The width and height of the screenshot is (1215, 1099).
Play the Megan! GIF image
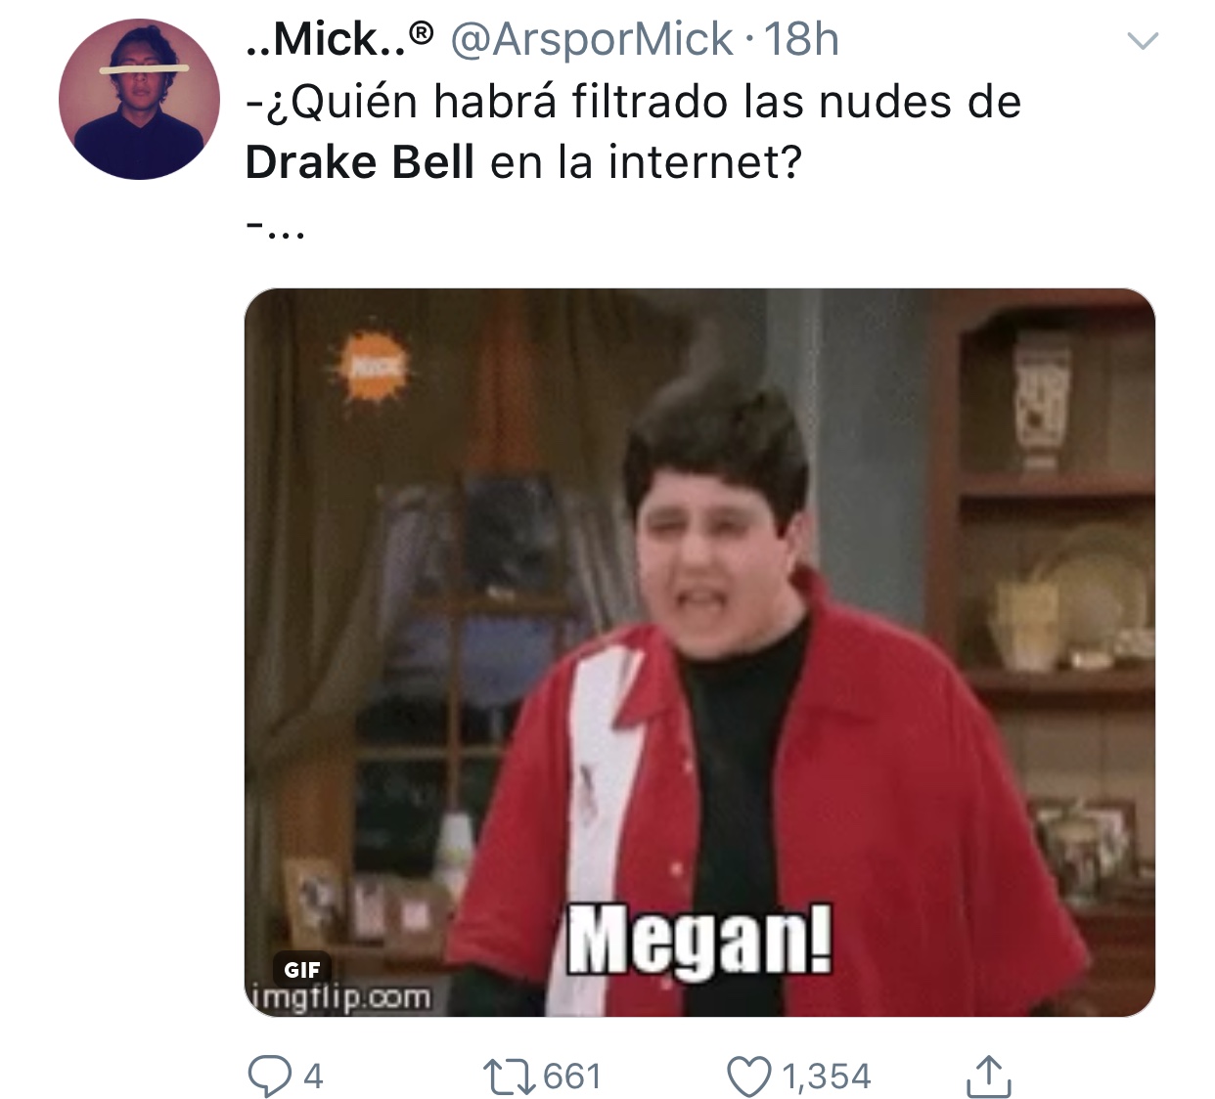(x=699, y=652)
